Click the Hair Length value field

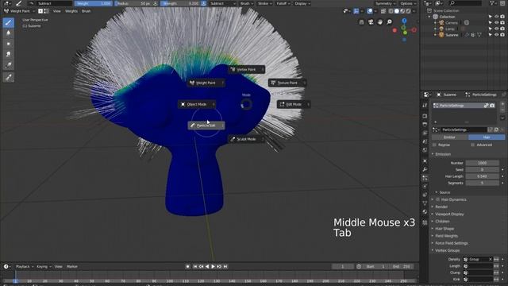482,176
